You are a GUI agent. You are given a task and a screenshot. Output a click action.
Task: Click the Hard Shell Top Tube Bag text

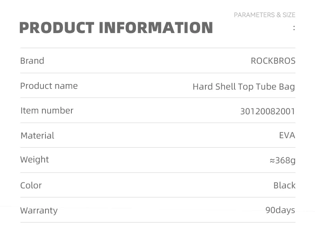click(x=244, y=87)
